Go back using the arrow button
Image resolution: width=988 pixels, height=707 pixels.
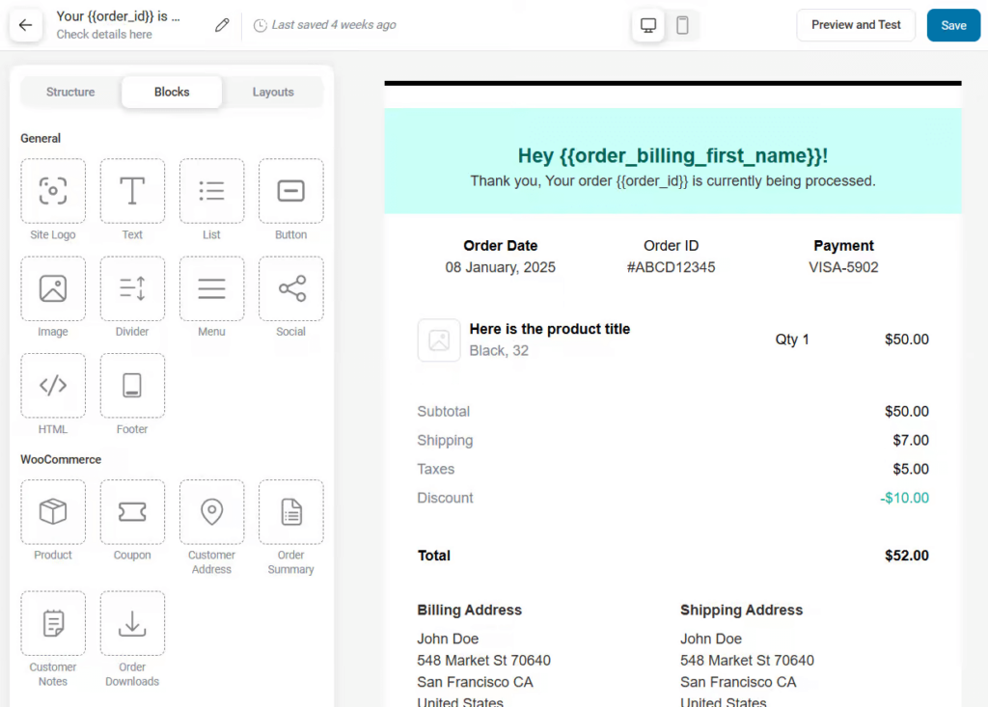[26, 25]
